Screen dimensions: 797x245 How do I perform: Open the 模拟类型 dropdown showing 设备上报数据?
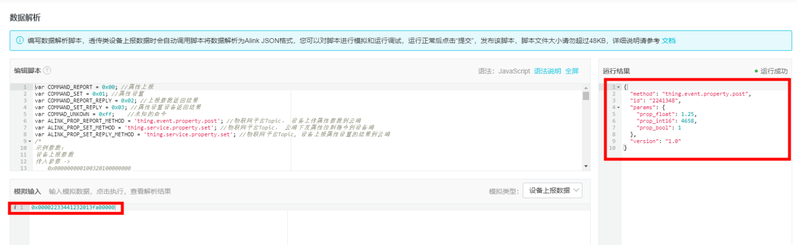[x=552, y=191]
